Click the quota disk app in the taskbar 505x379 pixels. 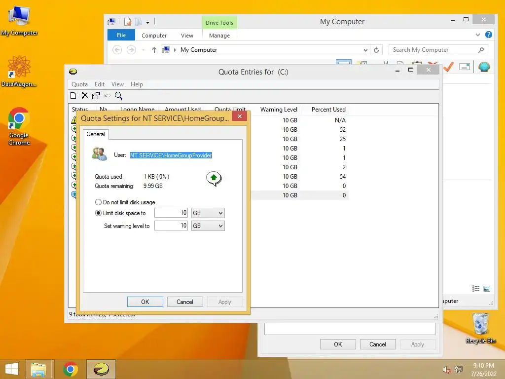[x=101, y=369]
